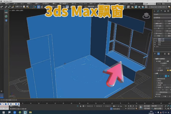Activate the Select and Move tool
Viewport: 171px width, 114px height.
pos(38,7)
